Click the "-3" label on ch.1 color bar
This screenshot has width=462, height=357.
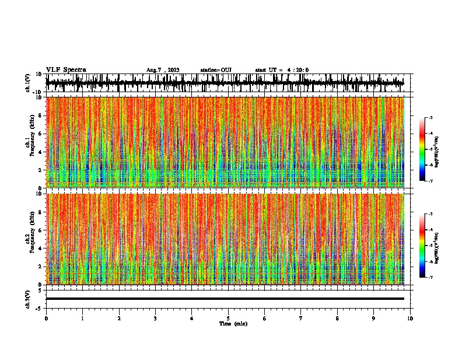coord(430,117)
